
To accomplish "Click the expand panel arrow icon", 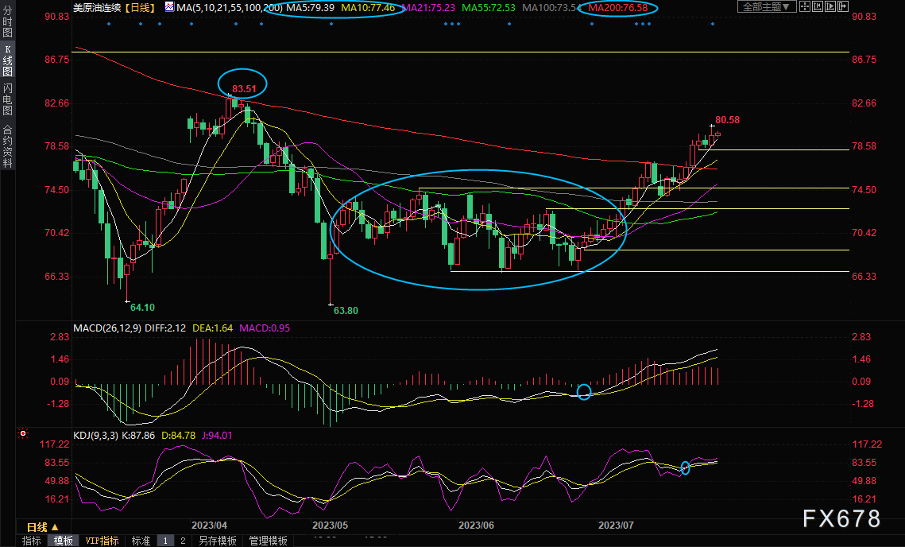I will 843,7.
